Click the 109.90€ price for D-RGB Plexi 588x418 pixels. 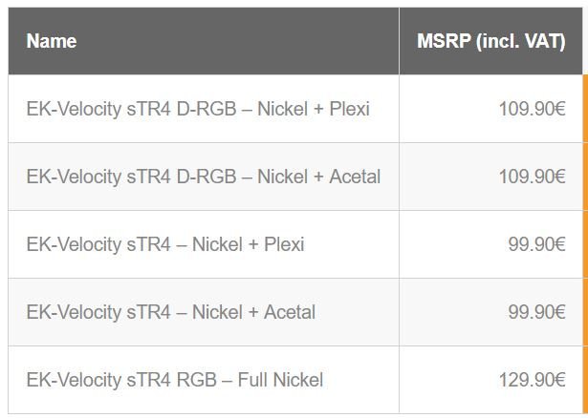[532, 109]
